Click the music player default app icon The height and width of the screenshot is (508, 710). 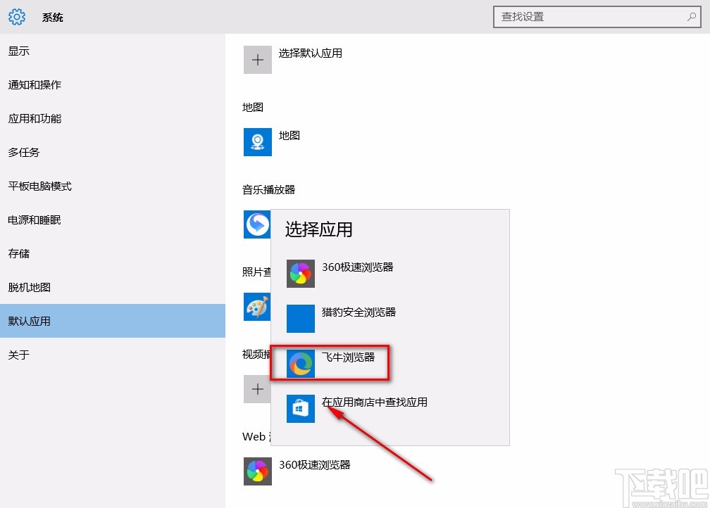coord(257,224)
